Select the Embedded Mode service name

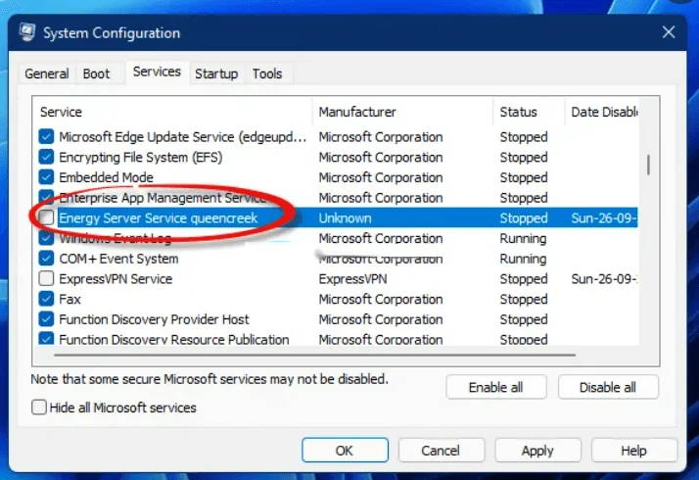pyautogui.click(x=106, y=177)
